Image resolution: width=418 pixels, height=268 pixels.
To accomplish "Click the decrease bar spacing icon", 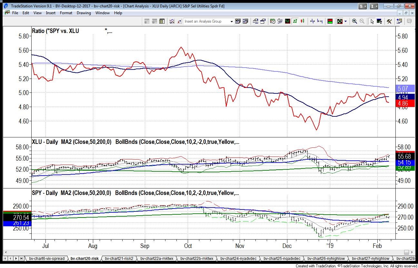I will click(312, 21).
